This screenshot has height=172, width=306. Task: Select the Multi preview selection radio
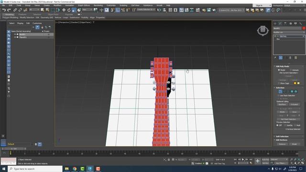(x=295, y=125)
